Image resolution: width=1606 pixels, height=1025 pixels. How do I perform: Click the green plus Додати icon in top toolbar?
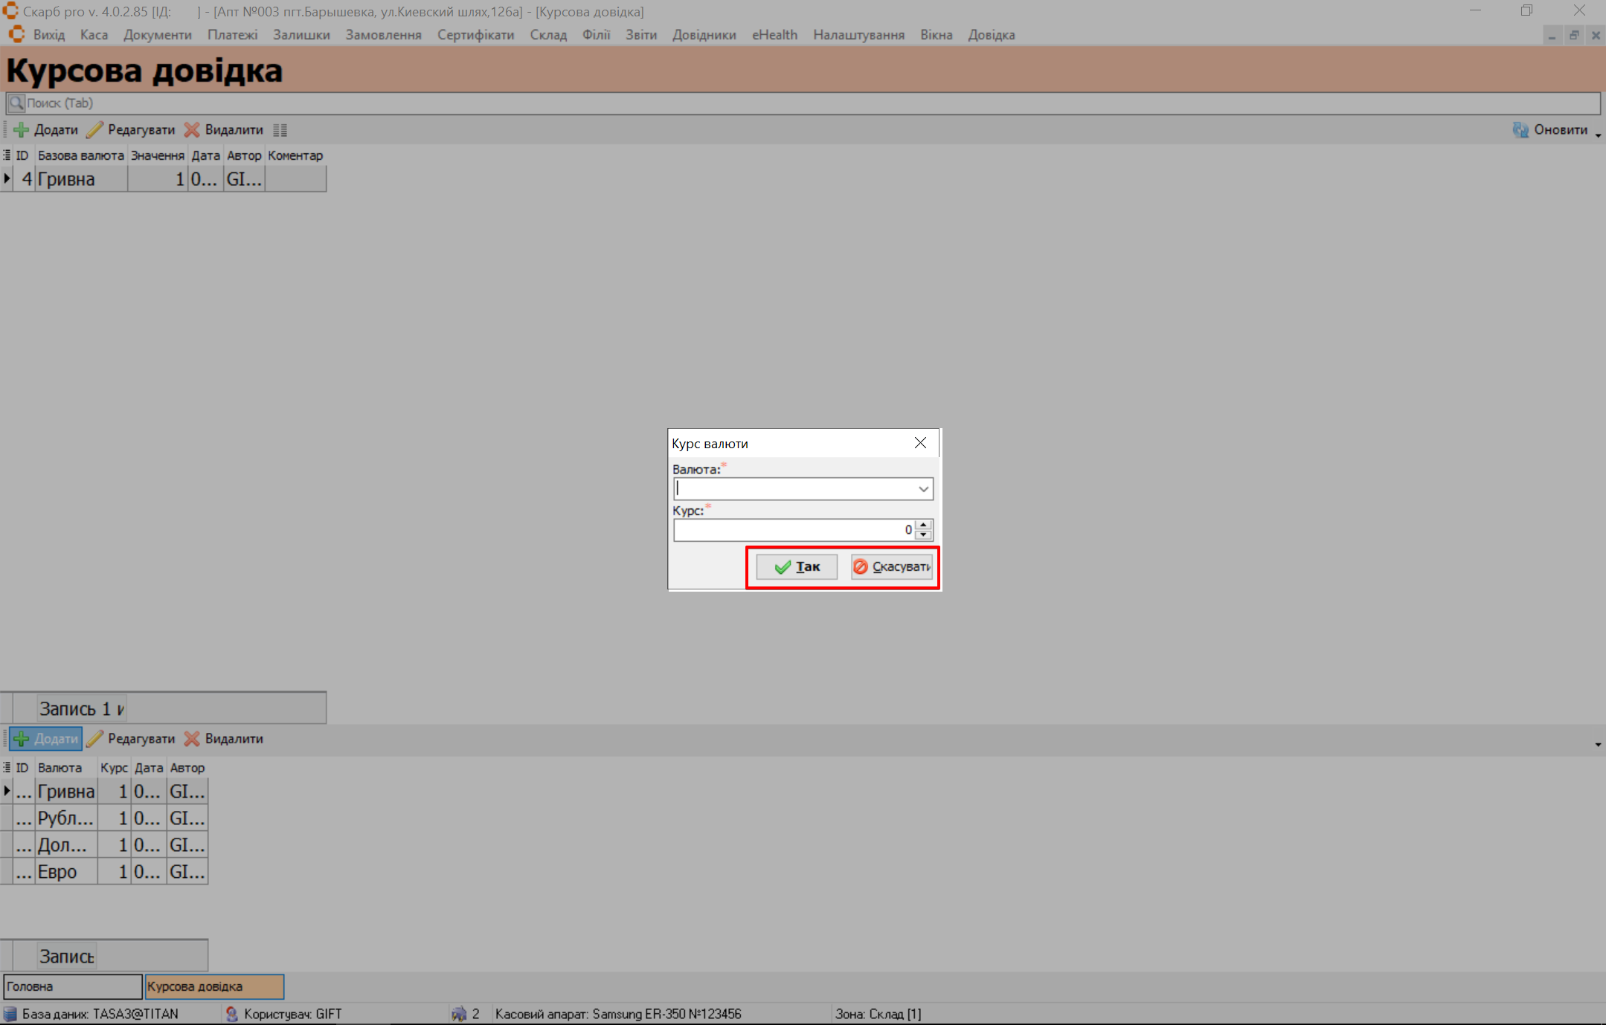pyautogui.click(x=22, y=130)
